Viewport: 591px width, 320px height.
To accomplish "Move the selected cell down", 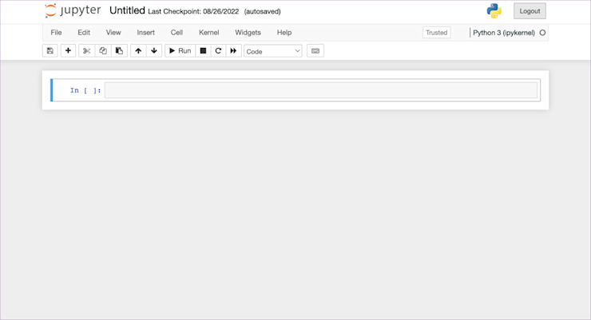I will pos(154,51).
